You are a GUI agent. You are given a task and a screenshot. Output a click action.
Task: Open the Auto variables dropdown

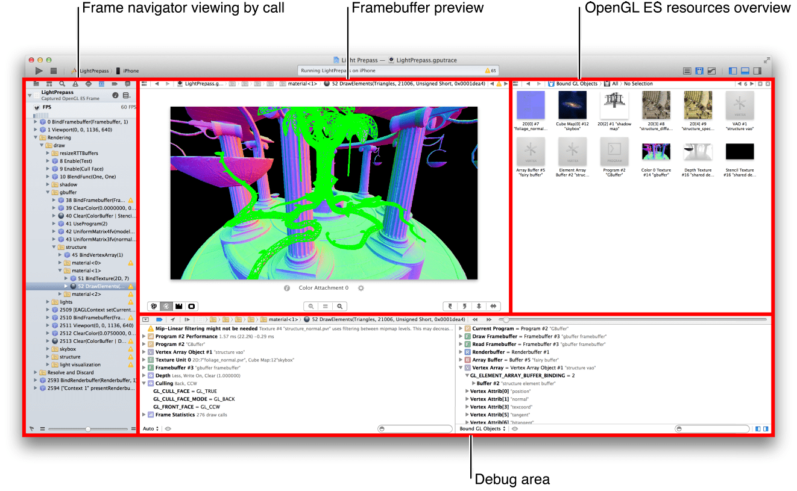(150, 428)
